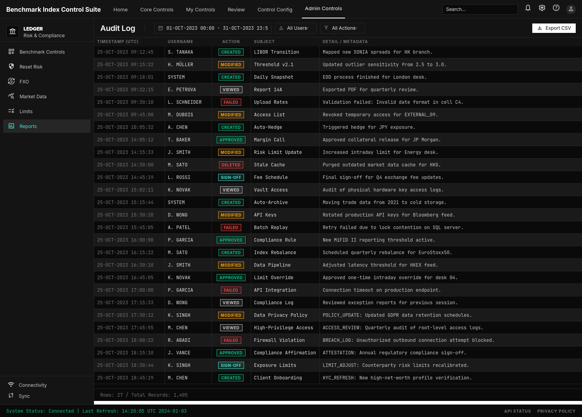Click the Sync arrows icon
The height and width of the screenshot is (417, 582).
tap(11, 396)
